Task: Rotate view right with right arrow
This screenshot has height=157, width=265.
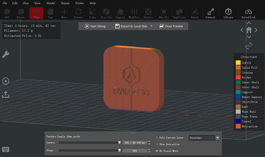Action: coord(256,30)
